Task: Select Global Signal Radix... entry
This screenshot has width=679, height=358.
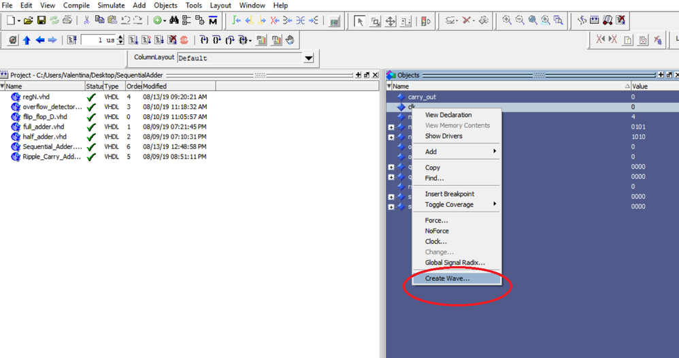Action: 456,263
